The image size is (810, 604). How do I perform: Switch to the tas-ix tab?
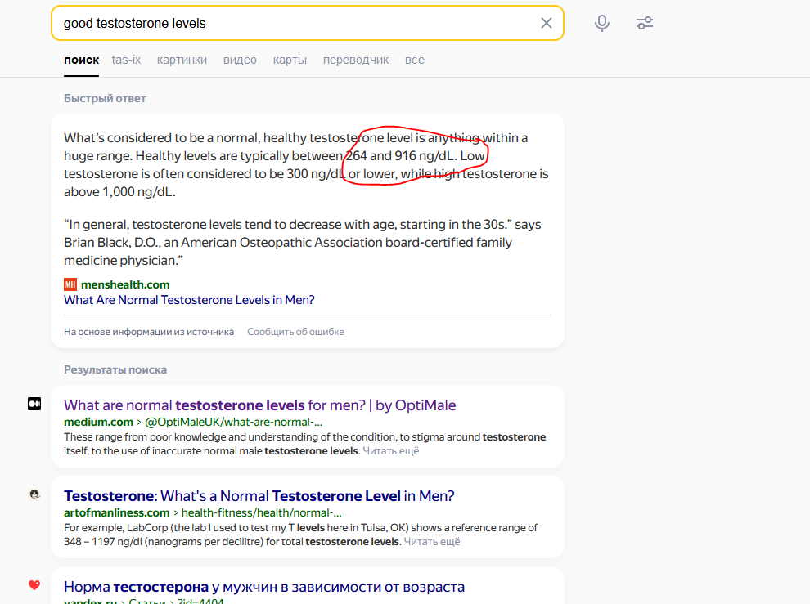point(126,60)
